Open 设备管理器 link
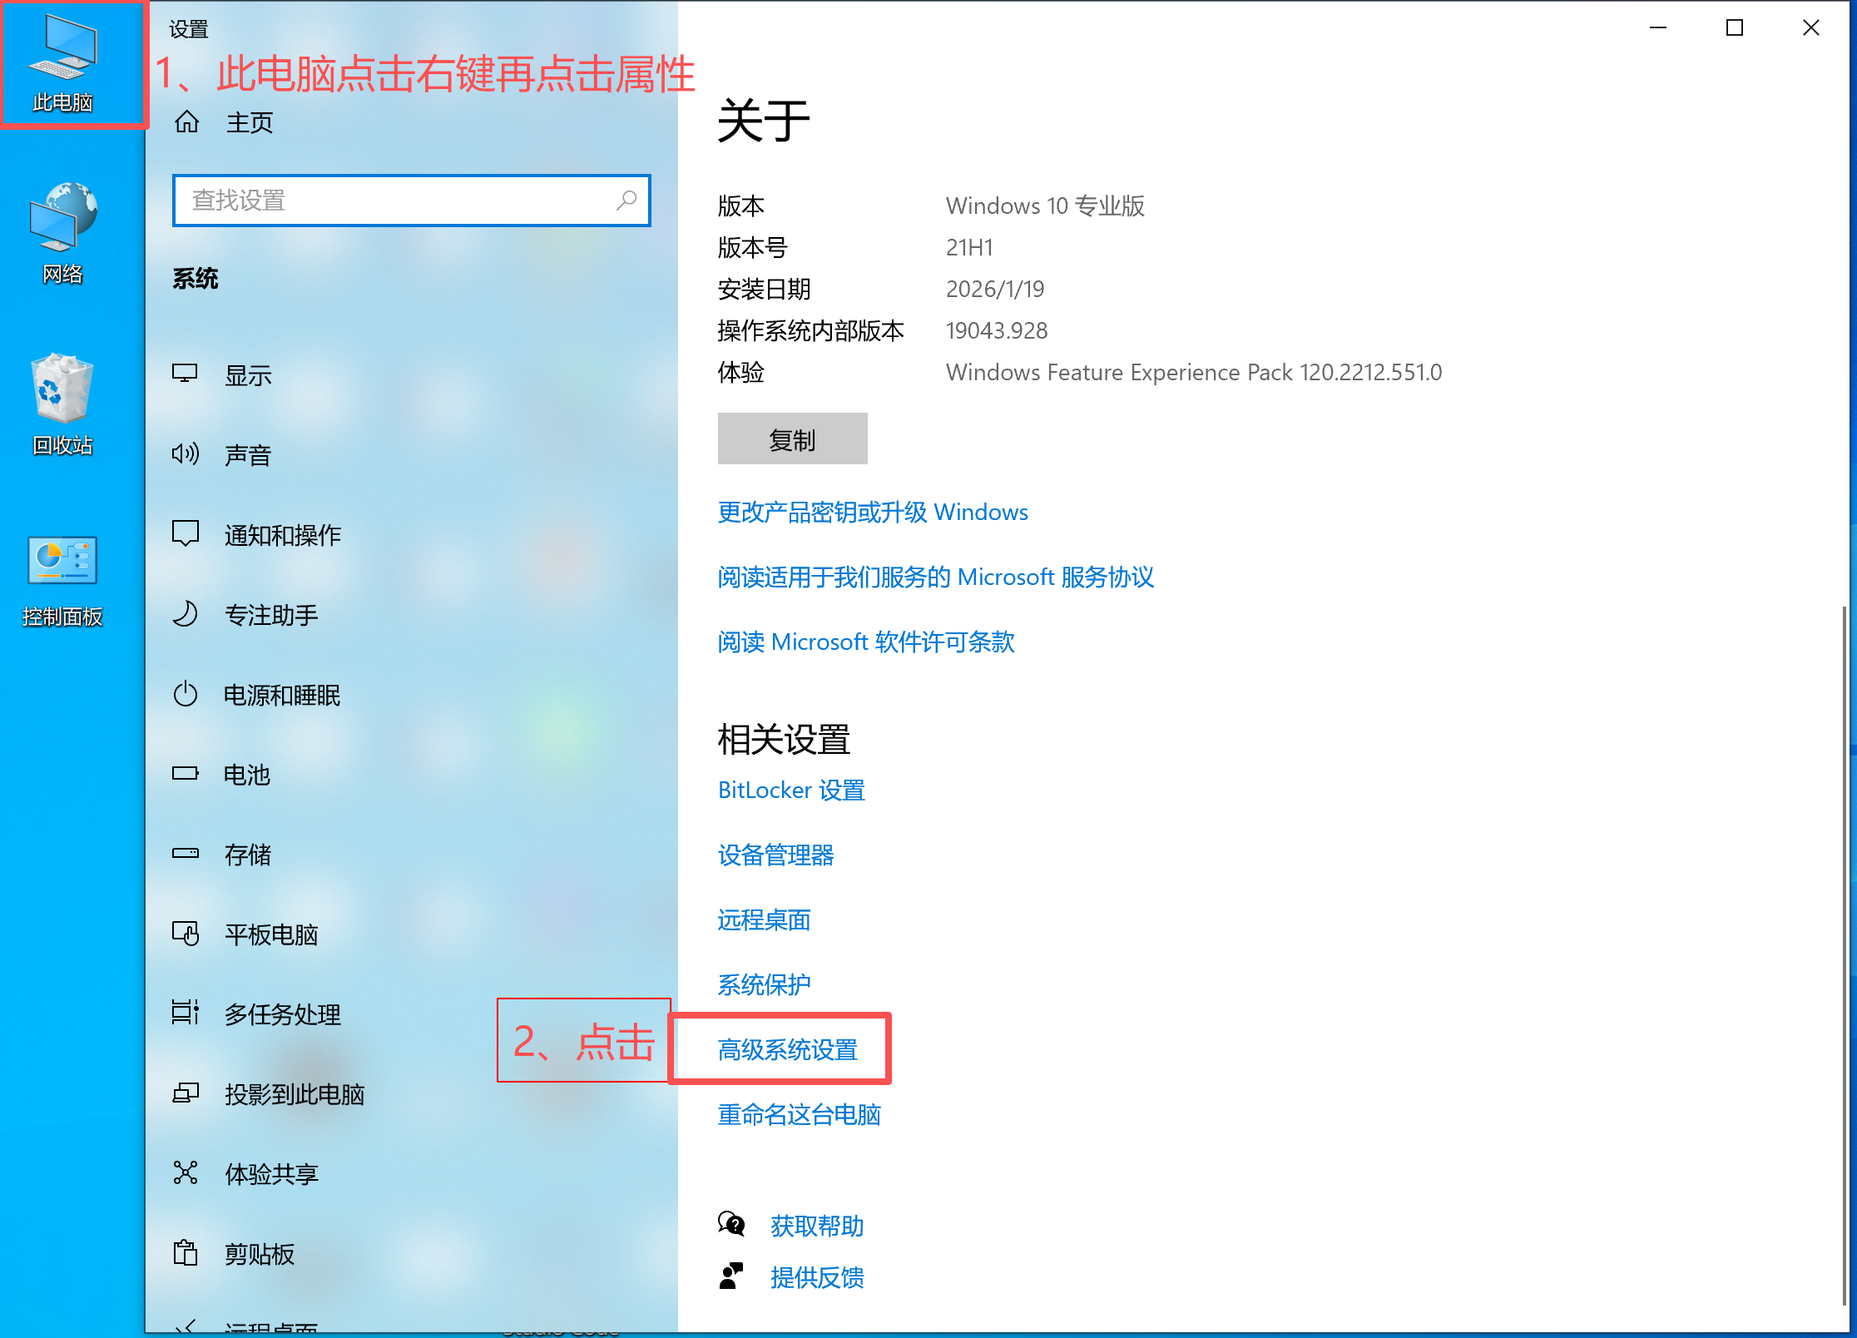The width and height of the screenshot is (1857, 1338). point(775,855)
